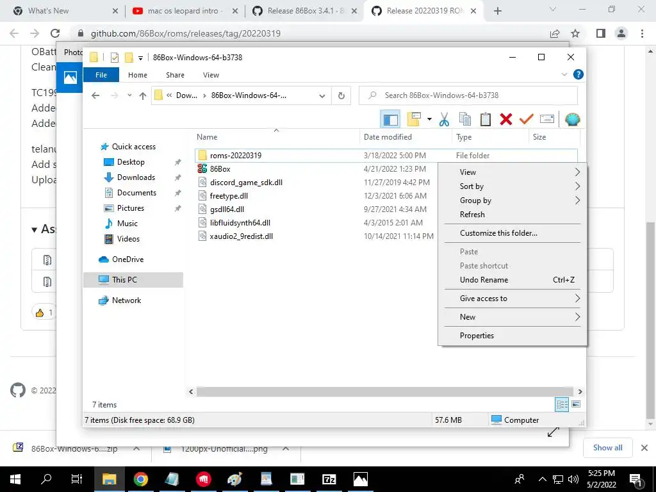Click the orange checkmark Properties icon
This screenshot has width=656, height=492.
(x=527, y=119)
